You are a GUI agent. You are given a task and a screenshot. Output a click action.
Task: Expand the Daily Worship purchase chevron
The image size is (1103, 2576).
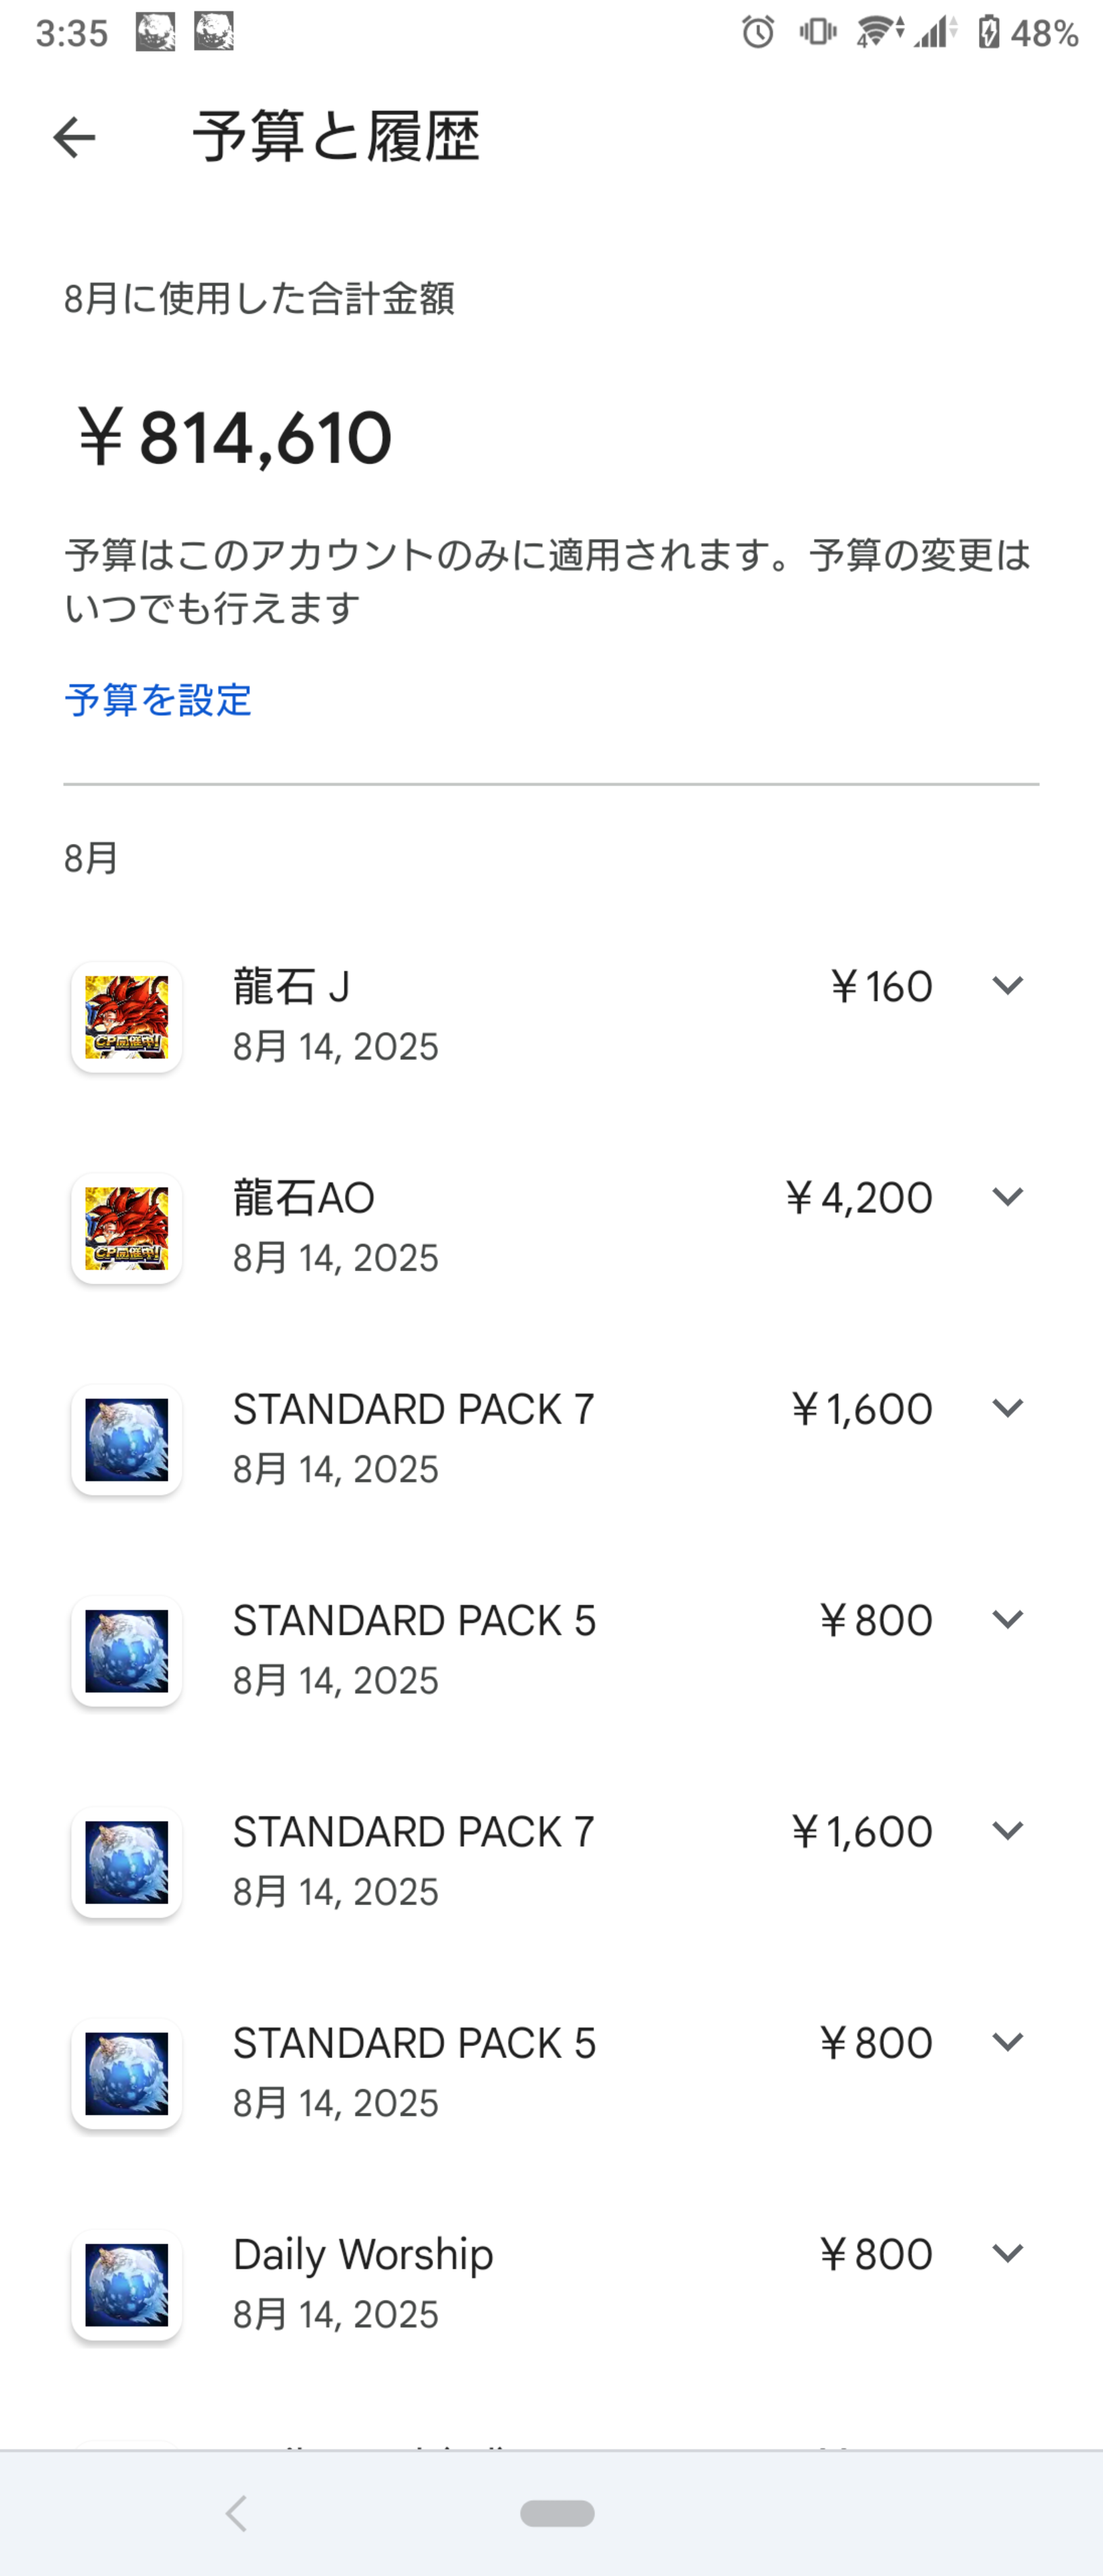1007,2253
